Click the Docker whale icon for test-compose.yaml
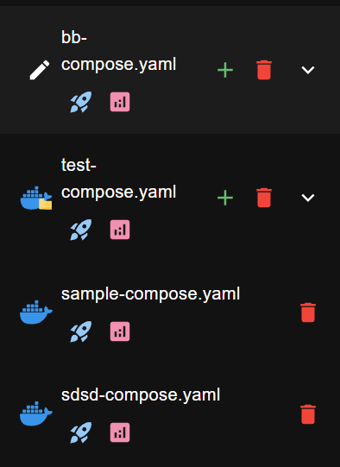The height and width of the screenshot is (467, 340). point(36,198)
